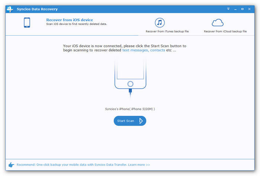The width and height of the screenshot is (260, 176).
Task: Maximize the Syncios Data Recovery window
Action: click(242, 9)
